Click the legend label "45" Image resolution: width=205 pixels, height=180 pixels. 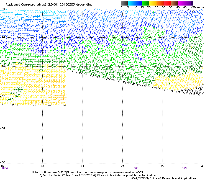pyautogui.click(x=185, y=7)
